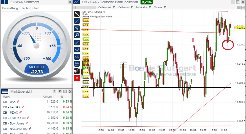Click the '1' group button in Marktübersicht header
The image size is (246, 134).
[x=54, y=91]
